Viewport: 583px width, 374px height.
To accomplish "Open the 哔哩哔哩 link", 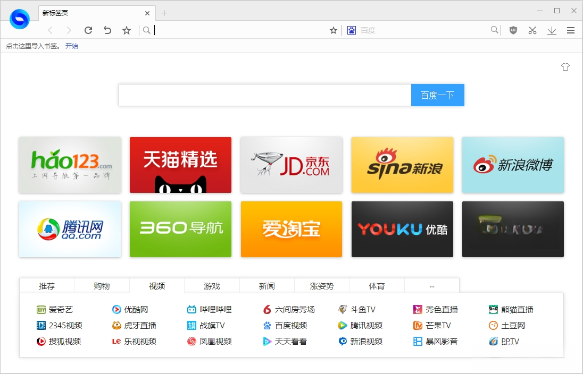I will tap(210, 309).
